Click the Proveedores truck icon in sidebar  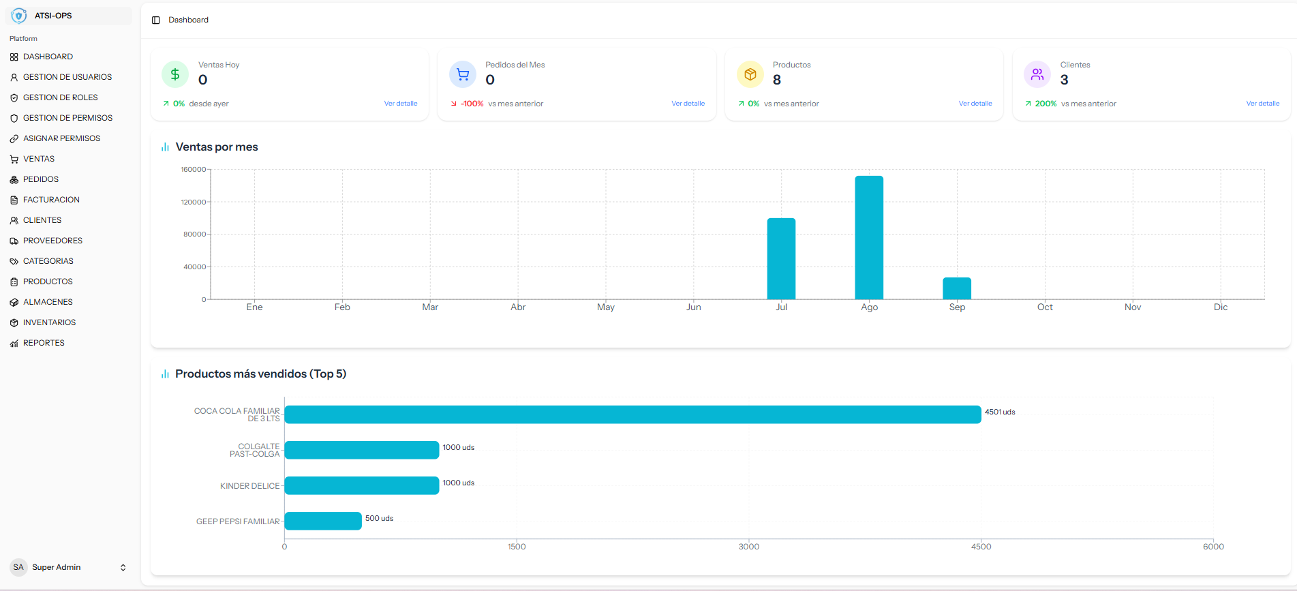14,241
